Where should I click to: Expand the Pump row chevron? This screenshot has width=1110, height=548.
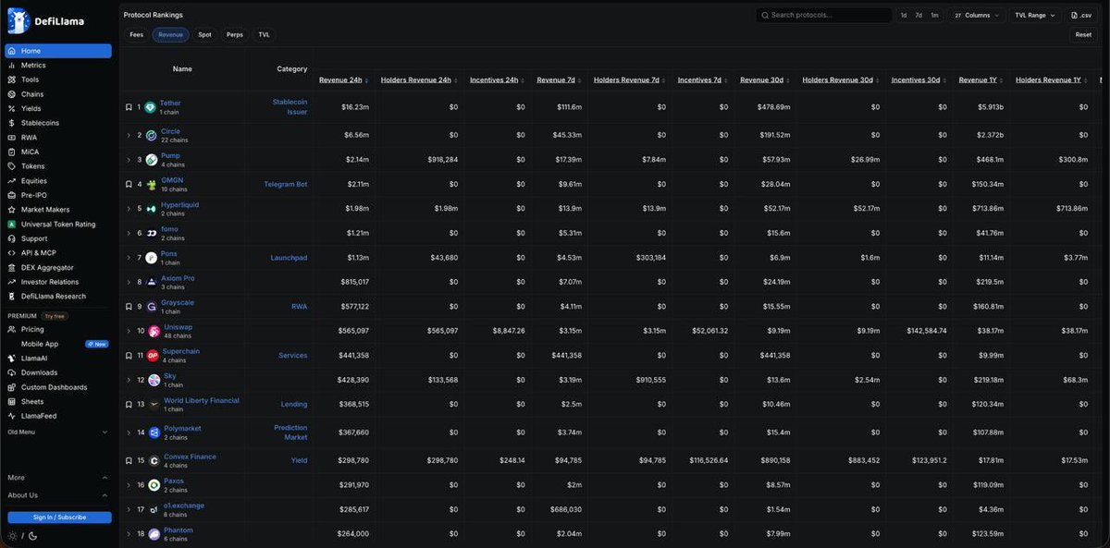129,160
